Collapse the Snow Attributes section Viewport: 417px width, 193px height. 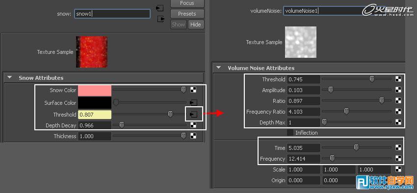coord(10,78)
